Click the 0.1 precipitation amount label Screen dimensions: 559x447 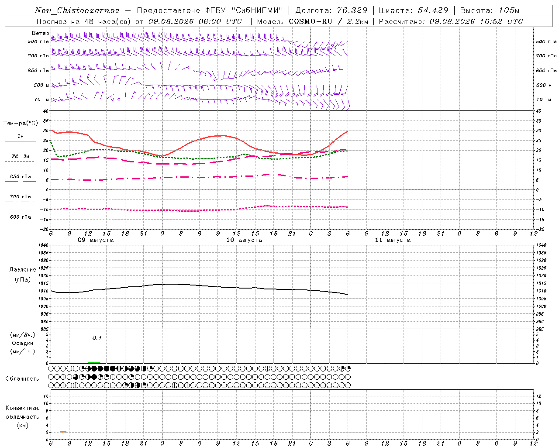(97, 338)
